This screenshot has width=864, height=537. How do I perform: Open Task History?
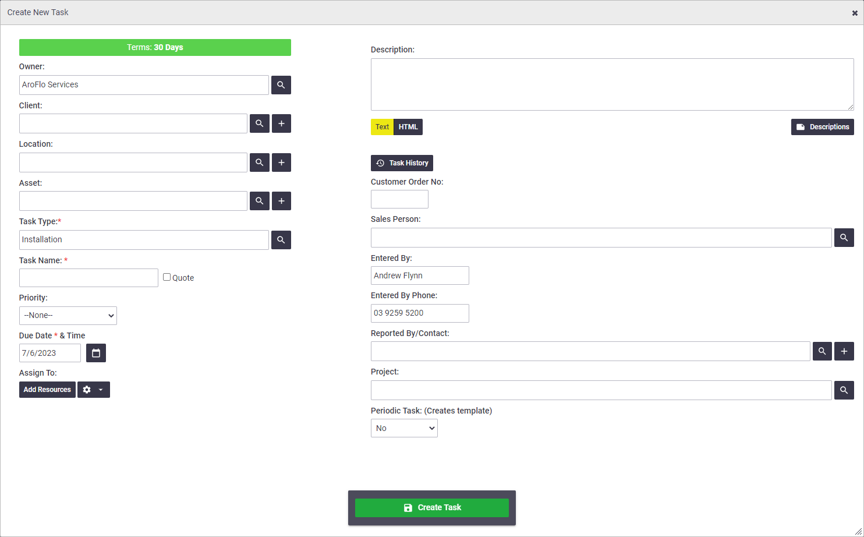pyautogui.click(x=402, y=163)
